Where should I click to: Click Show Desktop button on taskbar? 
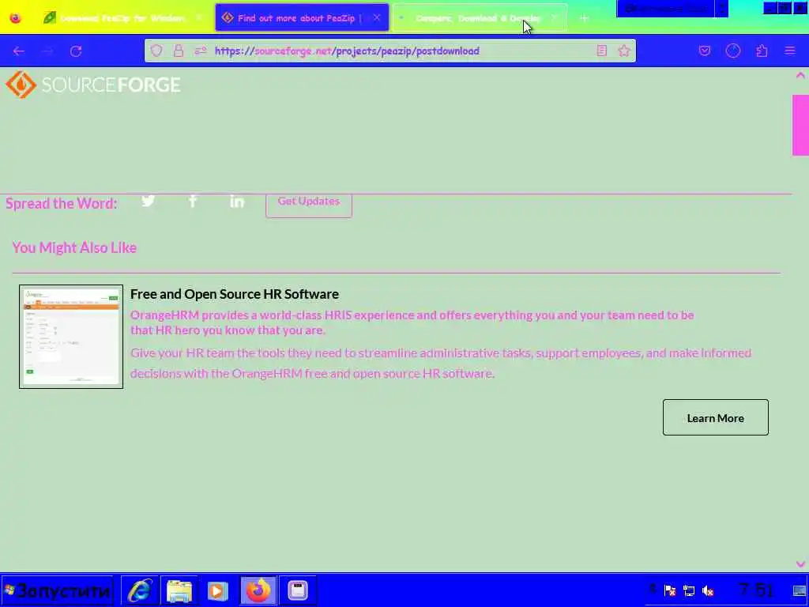[800, 590]
